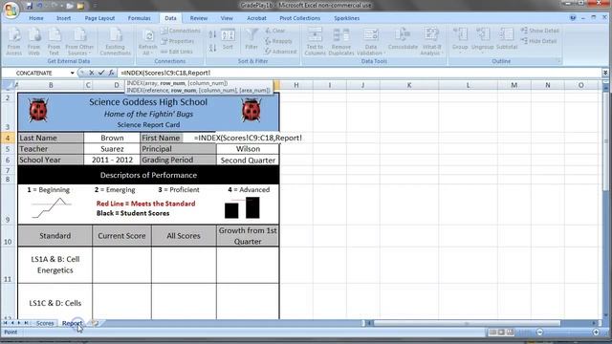The image size is (612, 344).
Task: Click Existing Connections
Action: (115, 41)
